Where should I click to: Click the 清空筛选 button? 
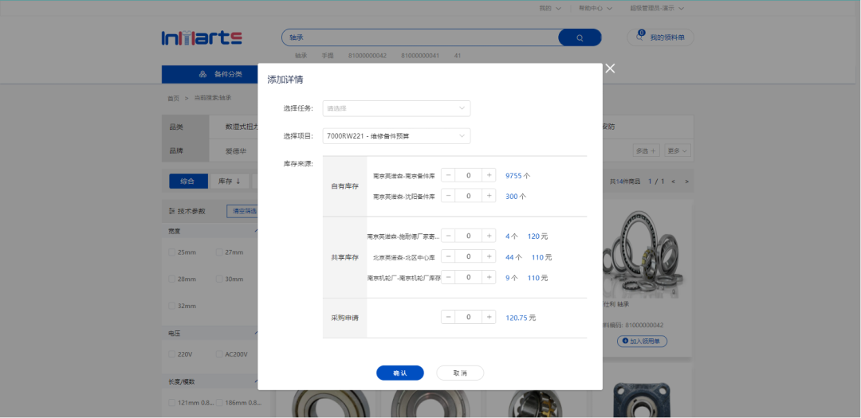(x=242, y=211)
